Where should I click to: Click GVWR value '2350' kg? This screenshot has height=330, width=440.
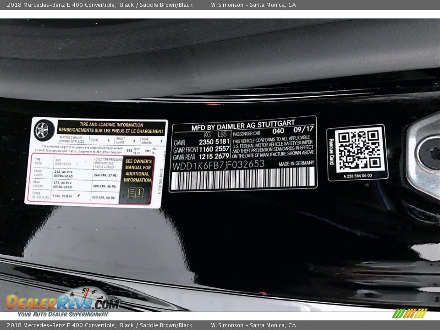pyautogui.click(x=206, y=142)
